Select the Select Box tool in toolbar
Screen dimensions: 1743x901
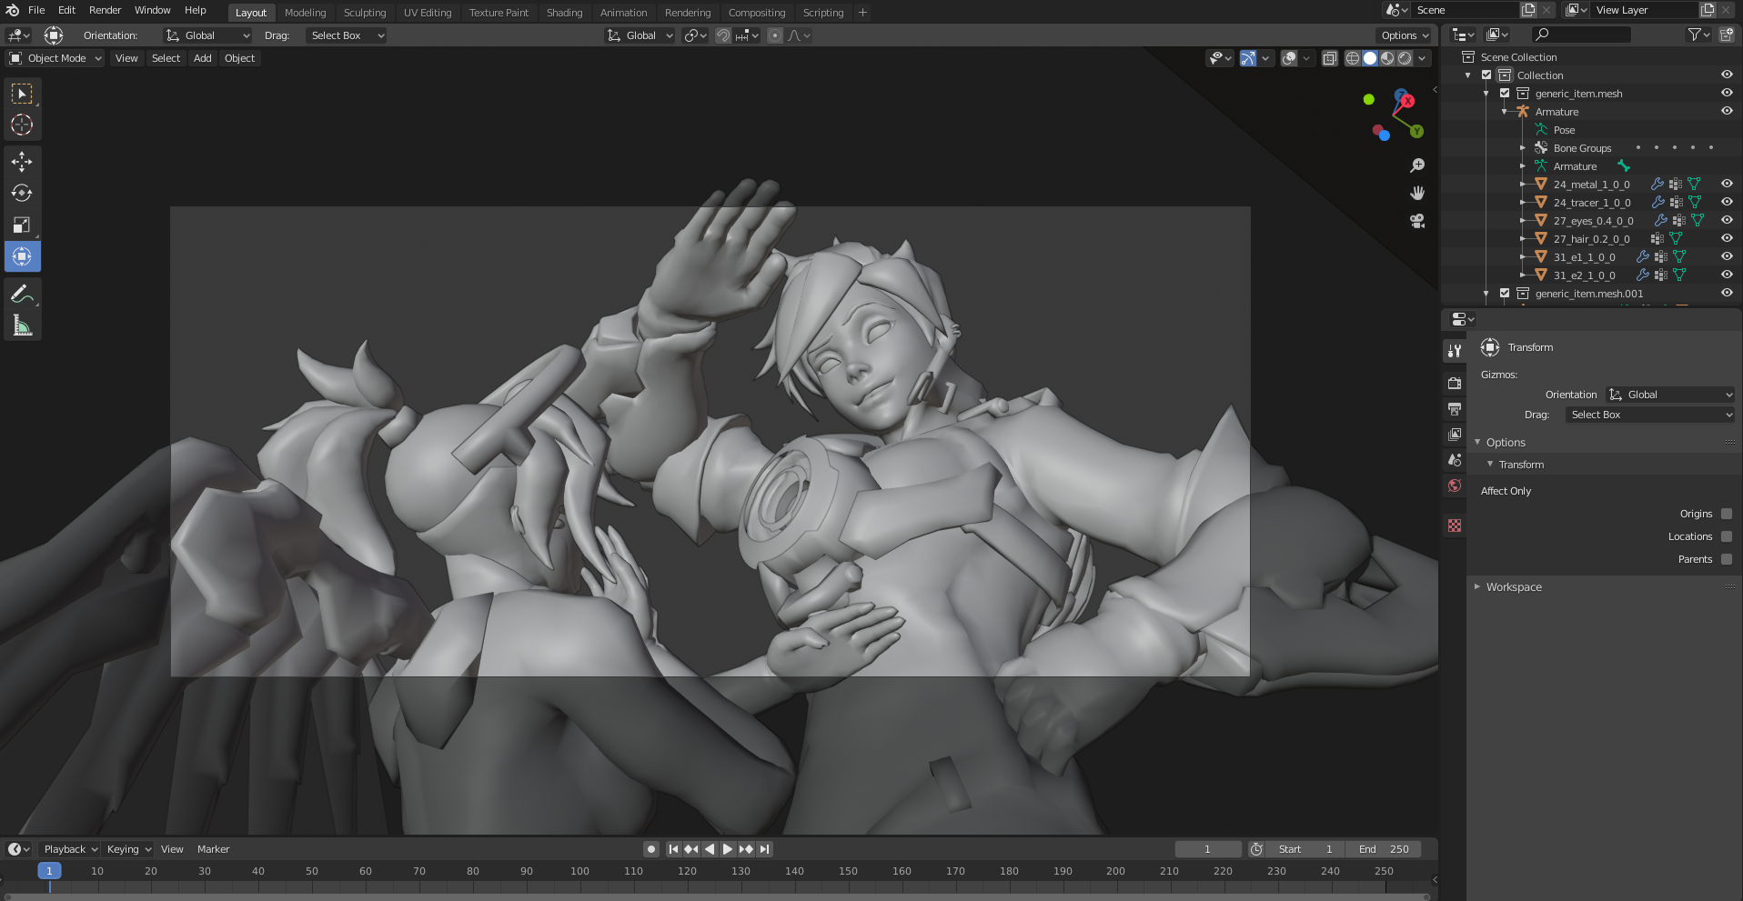point(22,94)
